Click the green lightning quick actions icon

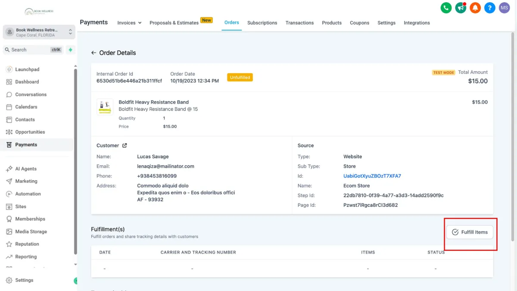70,50
